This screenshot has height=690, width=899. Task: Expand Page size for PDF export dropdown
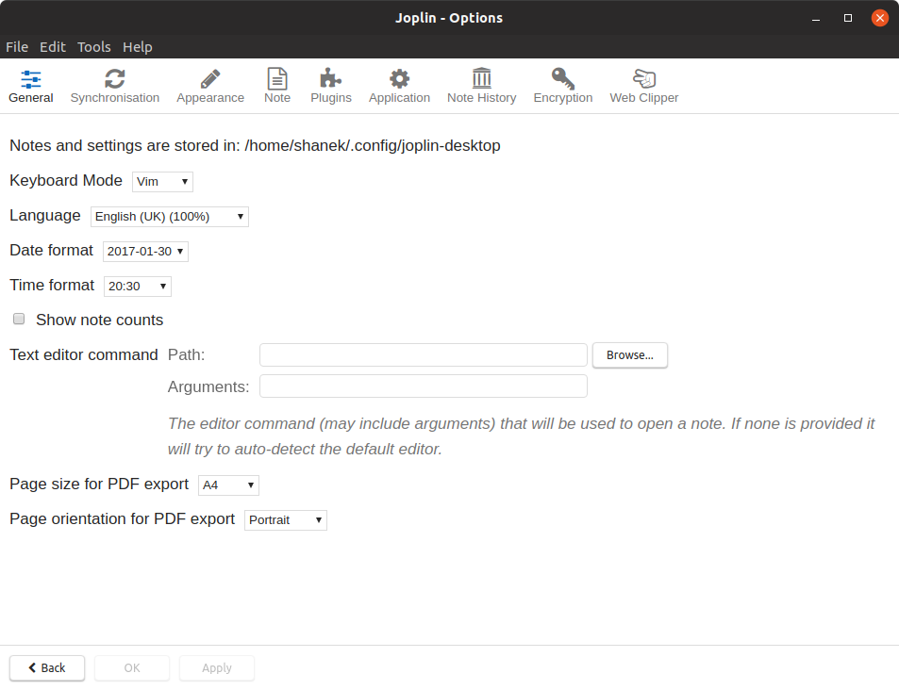[x=229, y=485]
